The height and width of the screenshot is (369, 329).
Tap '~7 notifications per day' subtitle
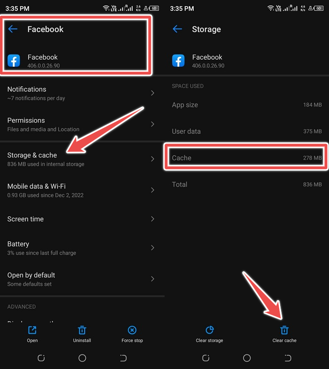pyautogui.click(x=36, y=98)
